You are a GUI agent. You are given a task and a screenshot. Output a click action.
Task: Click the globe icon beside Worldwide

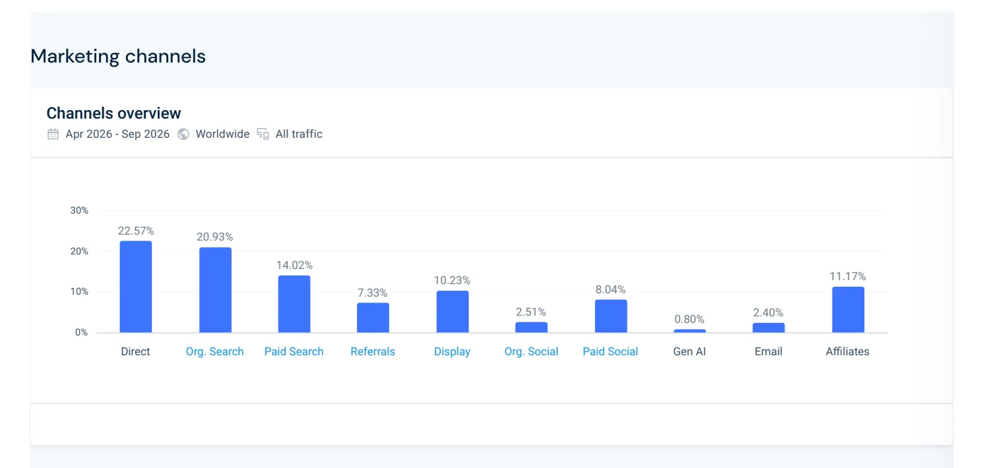pos(183,134)
